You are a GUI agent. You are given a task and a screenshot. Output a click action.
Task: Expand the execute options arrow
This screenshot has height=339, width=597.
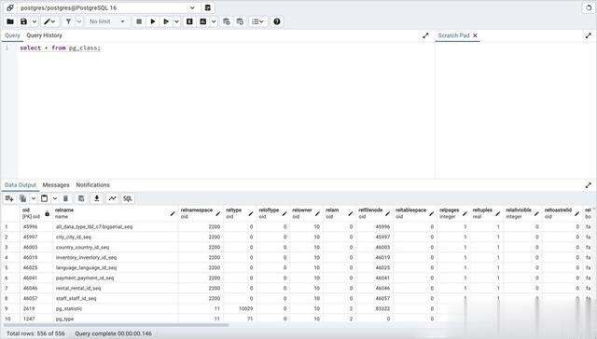click(x=176, y=21)
